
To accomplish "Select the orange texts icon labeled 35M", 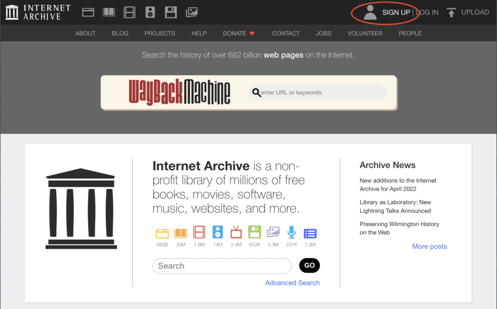I will tap(181, 233).
